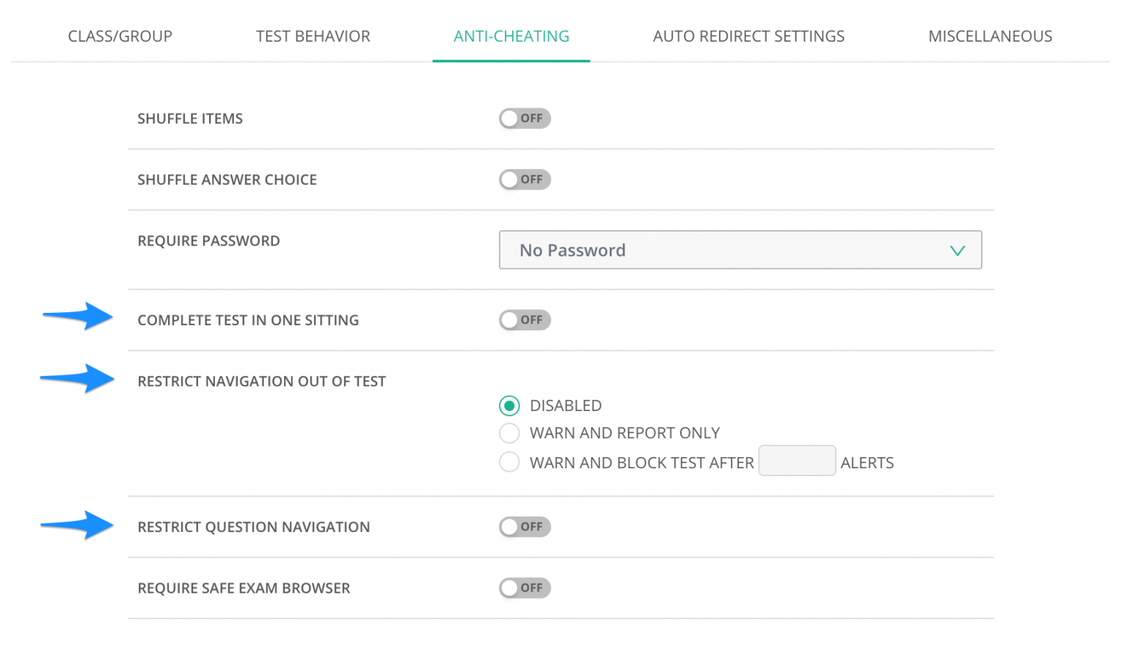Image resolution: width=1127 pixels, height=666 pixels.
Task: Focus the alerts count input field
Action: click(x=797, y=461)
